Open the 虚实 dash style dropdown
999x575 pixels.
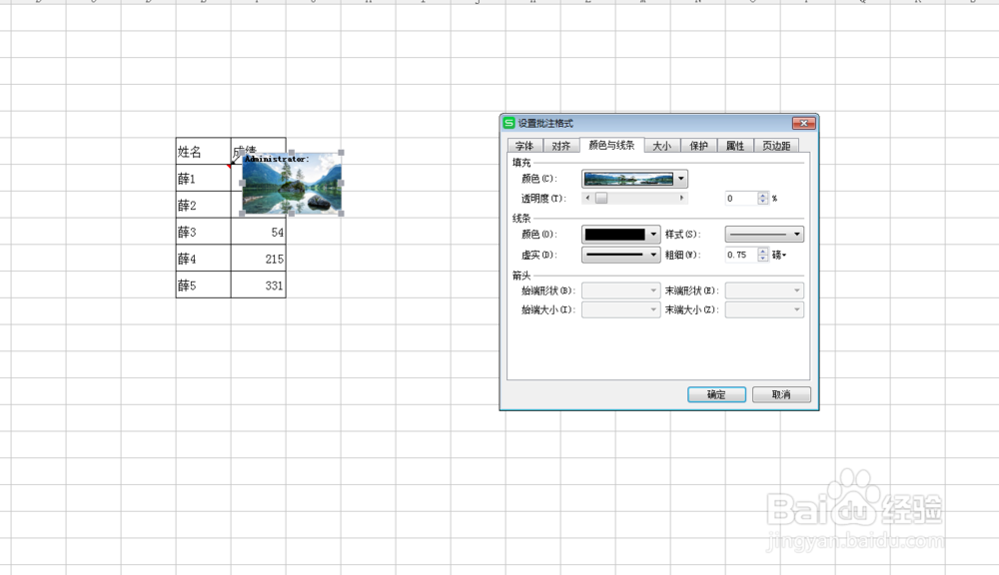[621, 255]
